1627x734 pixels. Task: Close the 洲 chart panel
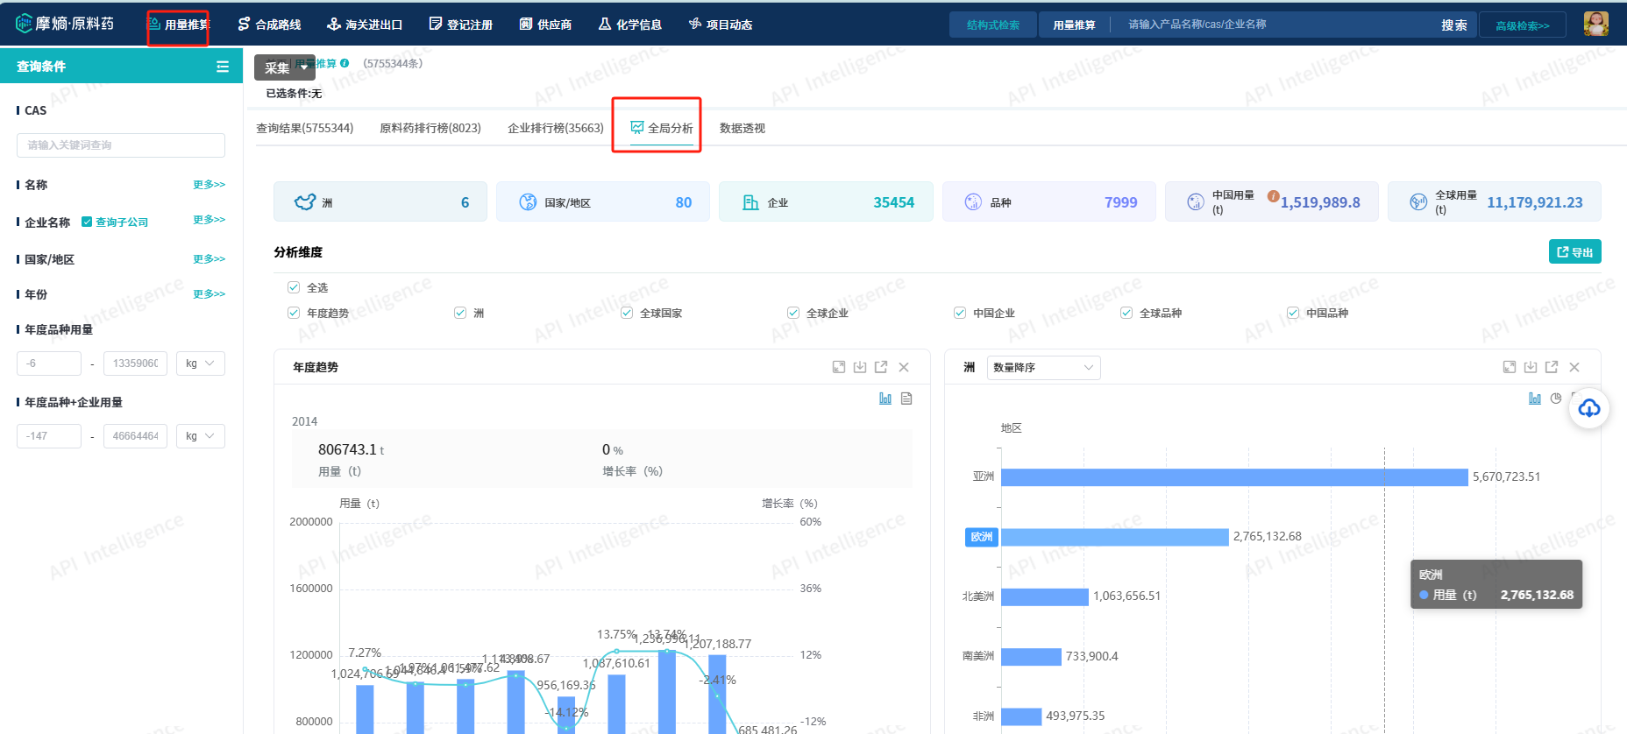tap(1574, 367)
